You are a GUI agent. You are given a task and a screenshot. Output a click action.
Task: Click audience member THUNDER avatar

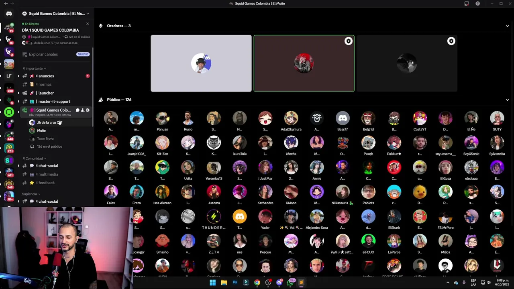coord(214,217)
